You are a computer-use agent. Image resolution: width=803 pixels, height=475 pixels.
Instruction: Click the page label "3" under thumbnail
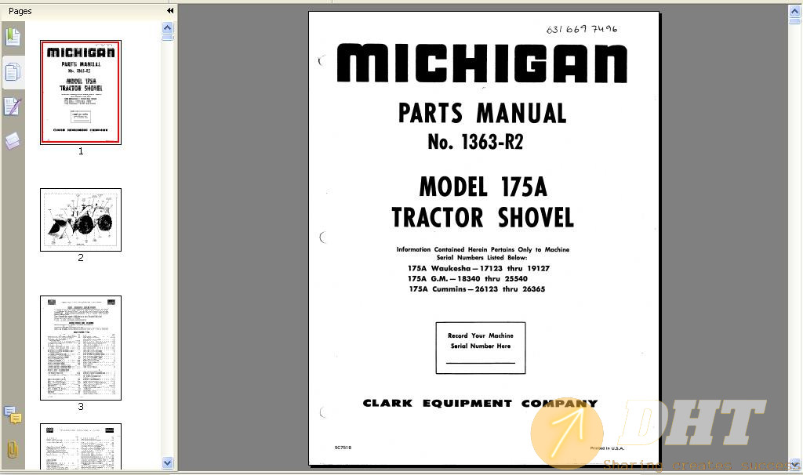81,406
